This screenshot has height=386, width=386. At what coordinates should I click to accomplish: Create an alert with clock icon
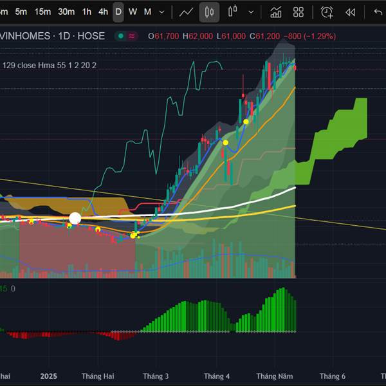pos(327,12)
